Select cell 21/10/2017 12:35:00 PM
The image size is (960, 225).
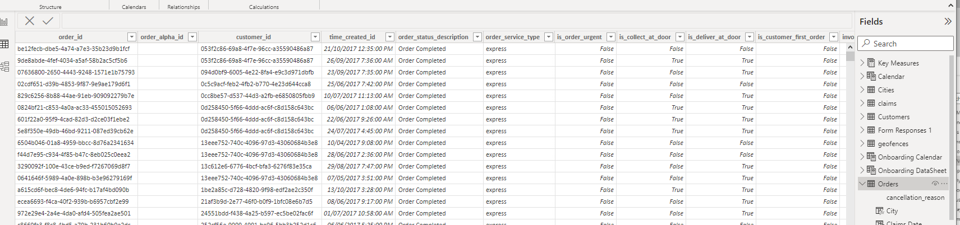pos(358,49)
